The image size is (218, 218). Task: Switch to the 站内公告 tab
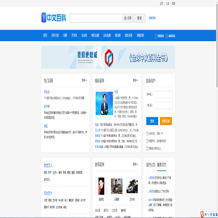pos(151,165)
